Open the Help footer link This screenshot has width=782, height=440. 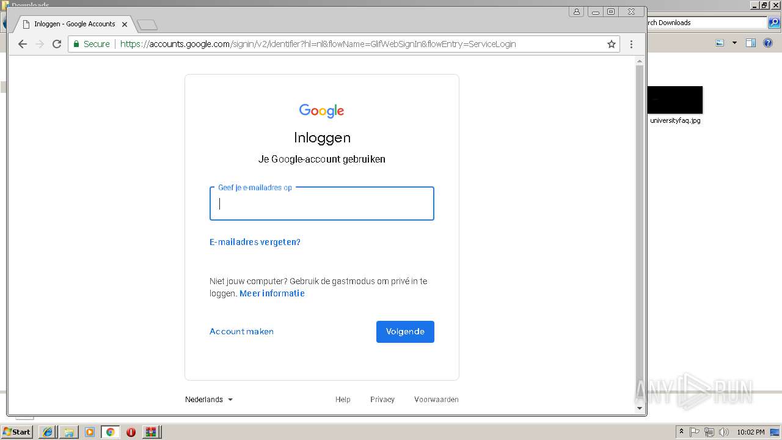(x=343, y=400)
